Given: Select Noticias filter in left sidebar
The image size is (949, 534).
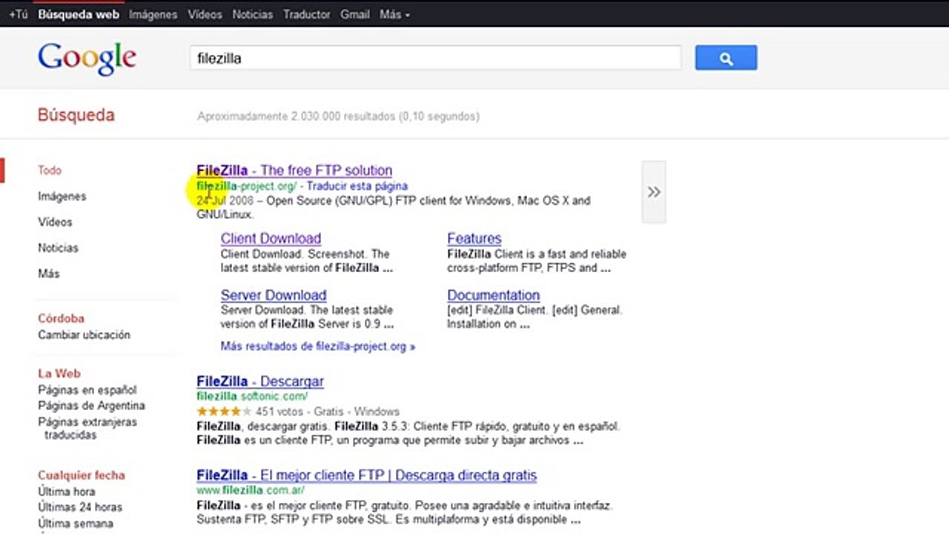Looking at the screenshot, I should [x=58, y=248].
